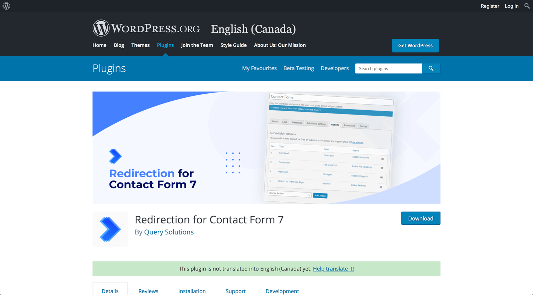This screenshot has width=533, height=295.
Task: Download the Redirection for Contact Form 7 plugin
Action: (421, 218)
